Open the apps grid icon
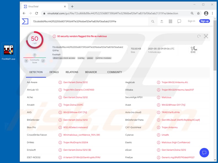 pos(170,21)
